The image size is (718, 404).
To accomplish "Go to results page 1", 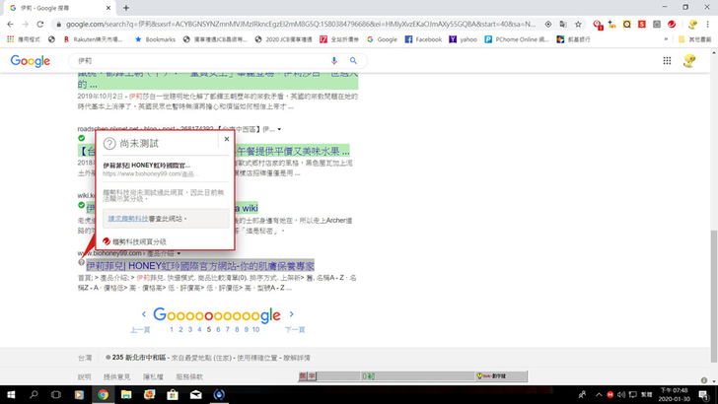I will coord(172,329).
